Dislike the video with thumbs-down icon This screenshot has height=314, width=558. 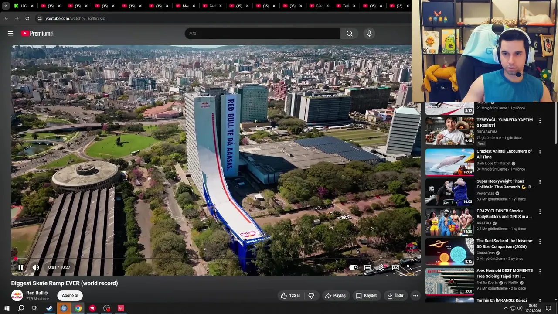(311, 296)
